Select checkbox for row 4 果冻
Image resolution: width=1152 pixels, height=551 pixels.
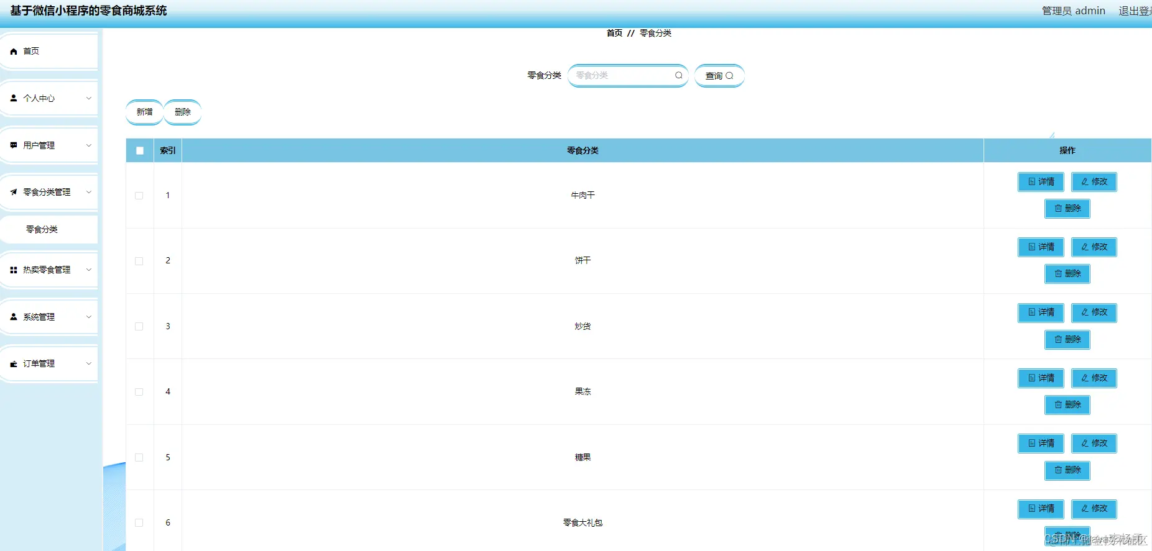click(x=139, y=392)
